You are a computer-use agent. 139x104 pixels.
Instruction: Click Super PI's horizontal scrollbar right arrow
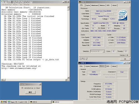(66, 80)
